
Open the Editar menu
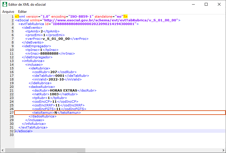[22, 12]
